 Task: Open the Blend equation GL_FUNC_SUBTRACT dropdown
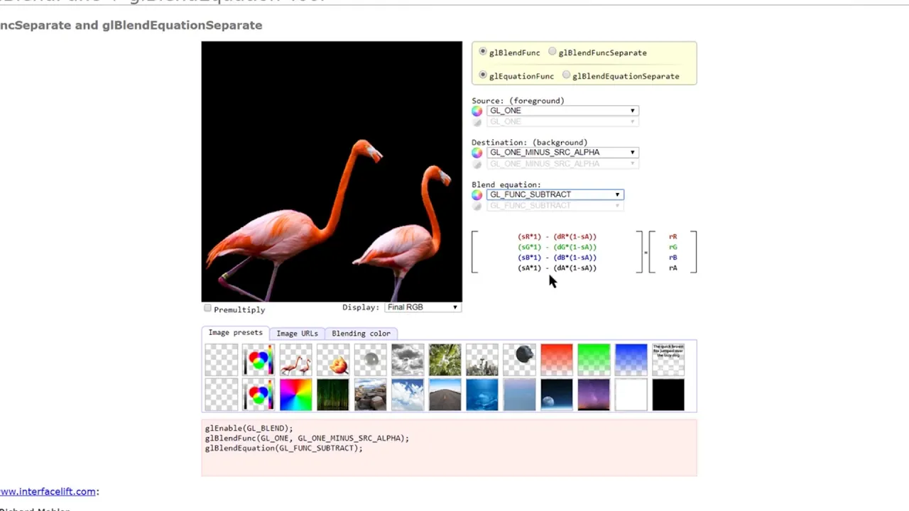click(555, 194)
